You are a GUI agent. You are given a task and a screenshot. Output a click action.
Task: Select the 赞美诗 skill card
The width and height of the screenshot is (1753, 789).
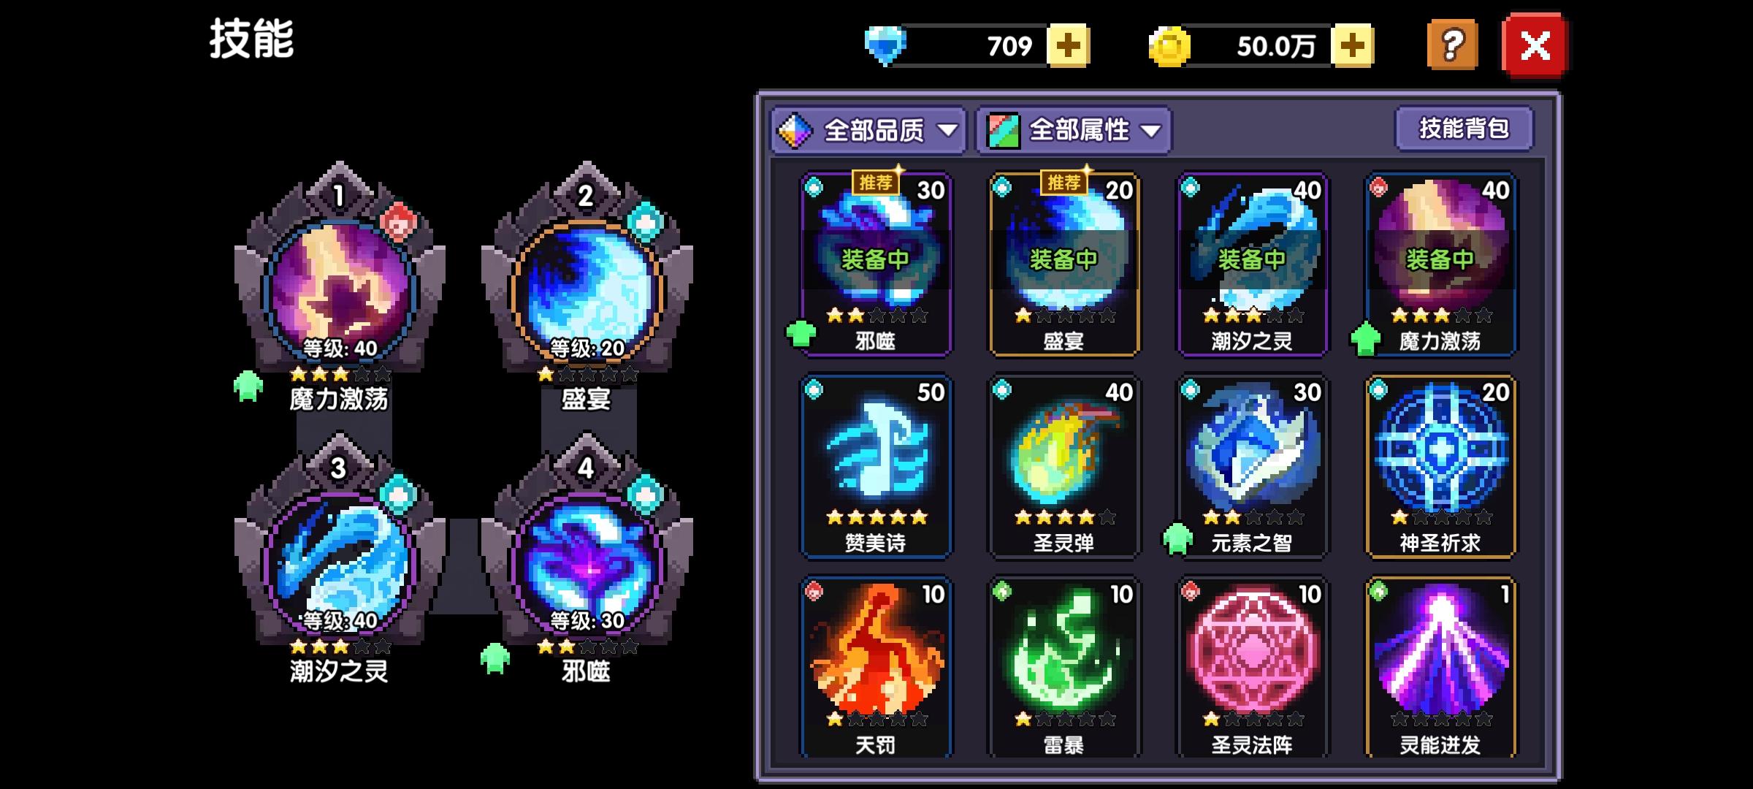[x=876, y=466]
